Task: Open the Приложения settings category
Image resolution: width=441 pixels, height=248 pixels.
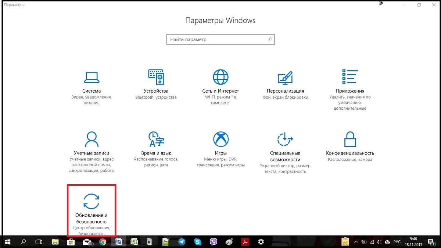Action: point(350,89)
